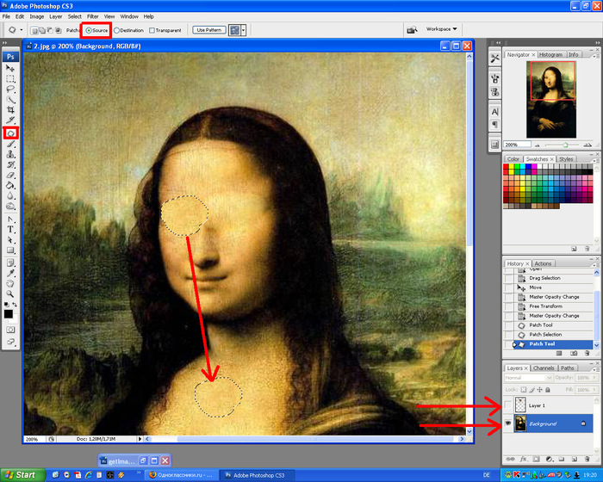Toggle lock all in Layers panel
This screenshot has width=603, height=482.
point(548,390)
